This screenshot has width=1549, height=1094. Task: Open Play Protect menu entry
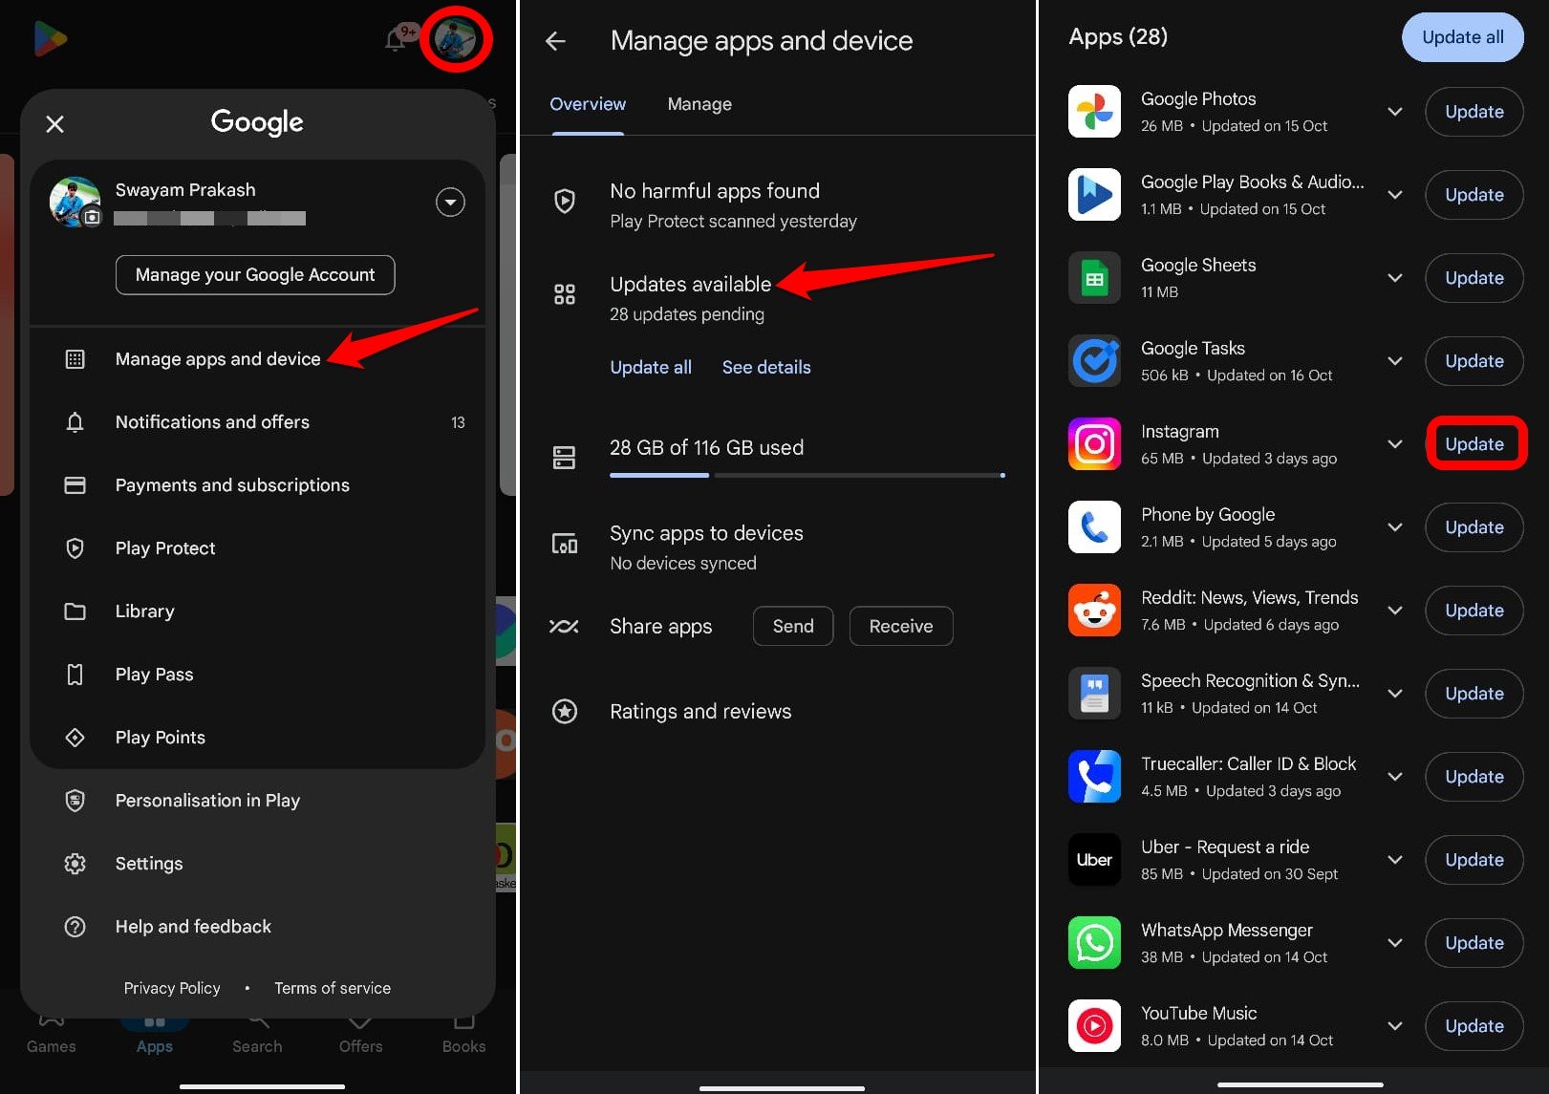(258, 548)
